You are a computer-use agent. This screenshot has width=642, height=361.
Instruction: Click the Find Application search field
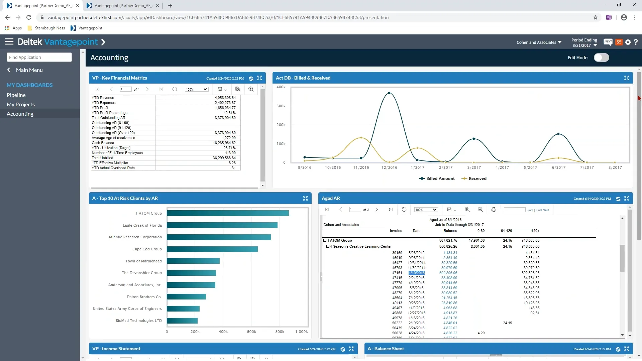pos(39,57)
